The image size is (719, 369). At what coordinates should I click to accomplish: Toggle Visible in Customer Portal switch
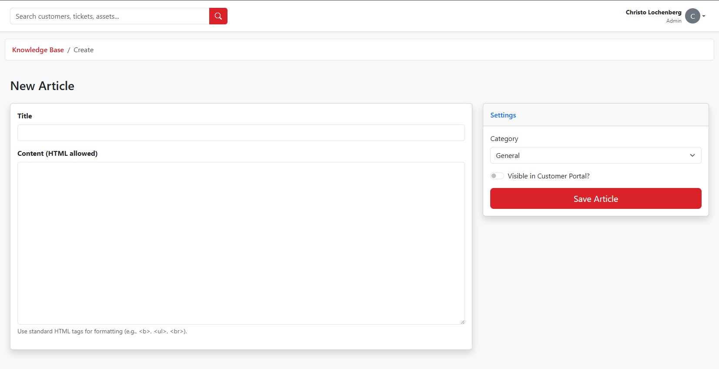click(x=497, y=176)
